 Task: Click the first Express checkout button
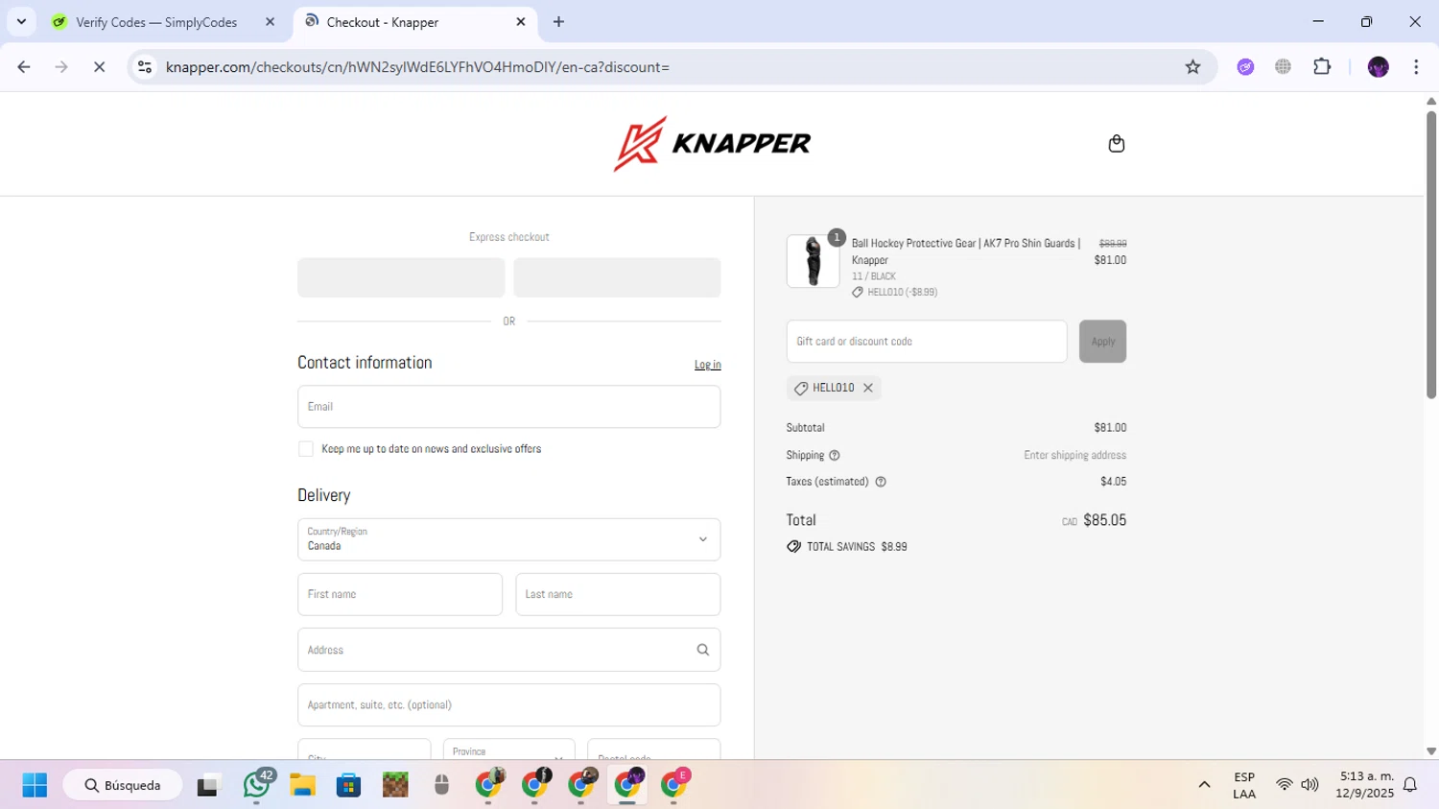[401, 277]
